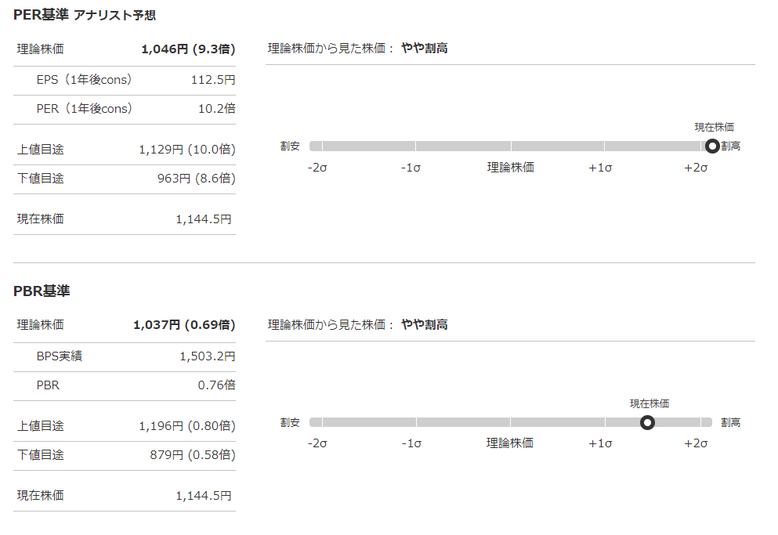The image size is (778, 535).
Task: Click the -2σ label on PER gauge
Action: [317, 168]
